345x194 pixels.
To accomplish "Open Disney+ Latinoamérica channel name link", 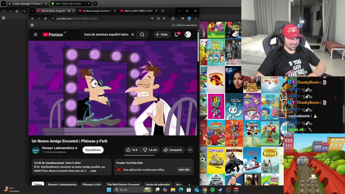I will click(58, 148).
